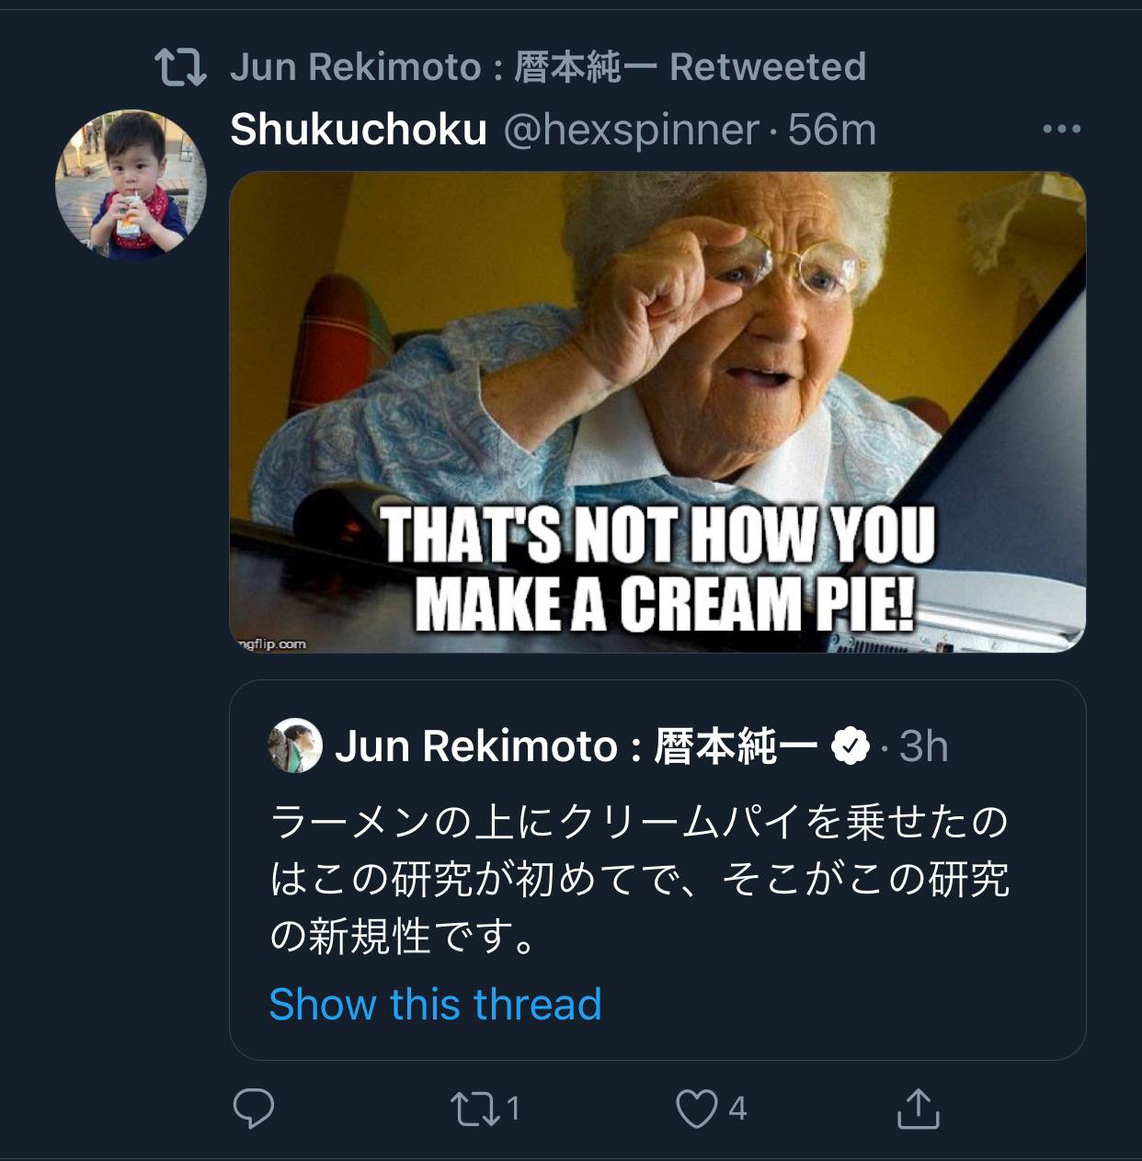This screenshot has width=1142, height=1161.
Task: Click the "Jun Rekimoto Retweeted" label
Action: pos(547,67)
